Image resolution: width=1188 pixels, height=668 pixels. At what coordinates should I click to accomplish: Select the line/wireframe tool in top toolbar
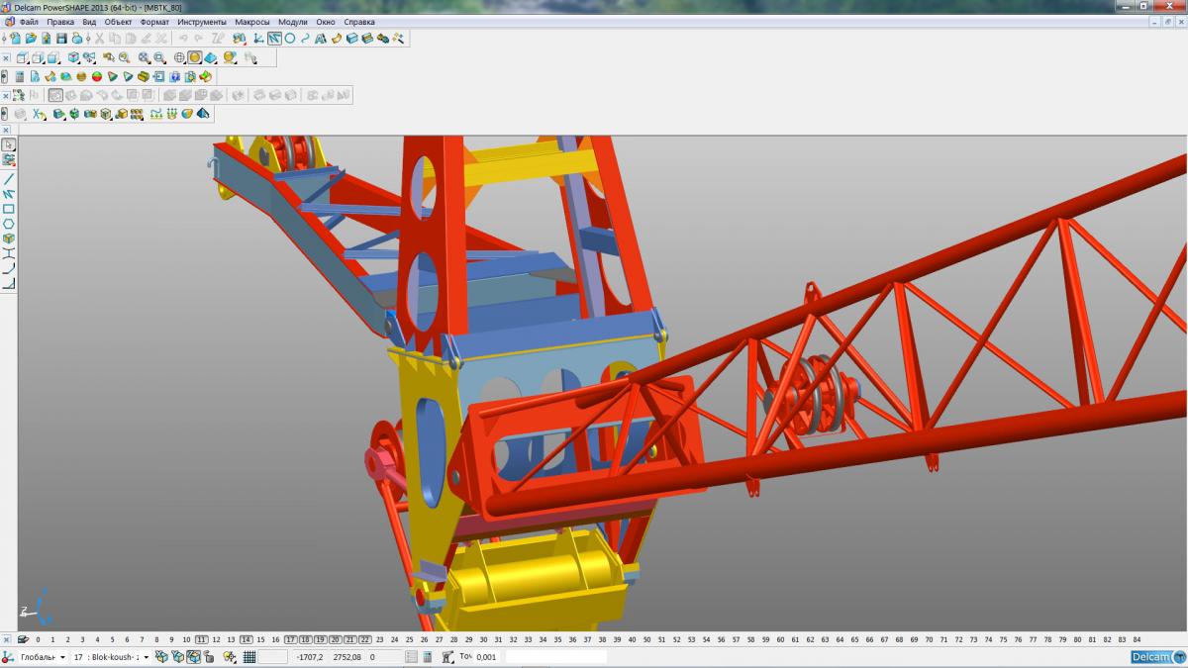[x=274, y=38]
